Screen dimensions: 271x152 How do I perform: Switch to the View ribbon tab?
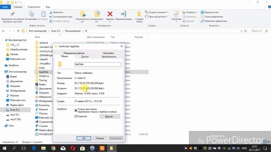click(x=48, y=7)
